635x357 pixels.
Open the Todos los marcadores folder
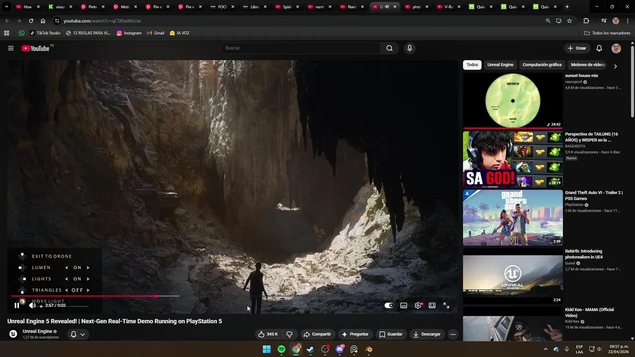point(607,33)
